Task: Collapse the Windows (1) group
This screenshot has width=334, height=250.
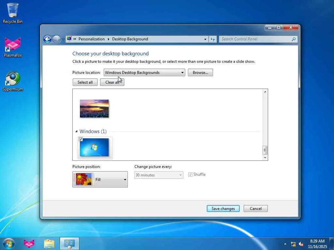Action: click(76, 132)
